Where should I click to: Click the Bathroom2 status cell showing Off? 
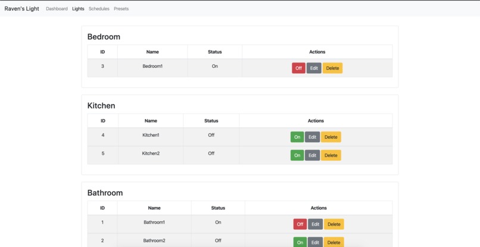(218, 240)
